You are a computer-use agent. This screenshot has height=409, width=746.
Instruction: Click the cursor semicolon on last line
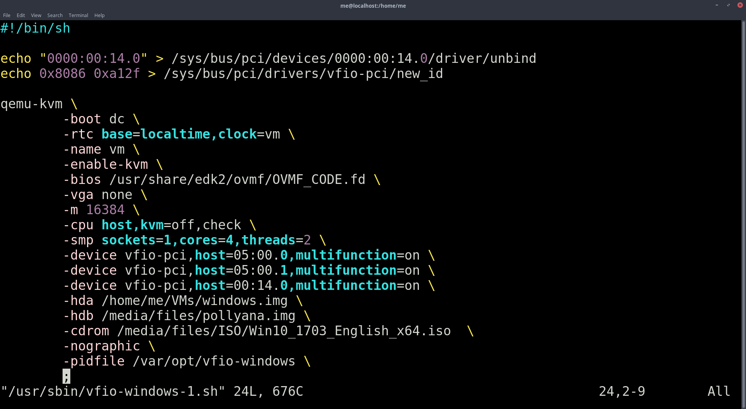(x=66, y=376)
